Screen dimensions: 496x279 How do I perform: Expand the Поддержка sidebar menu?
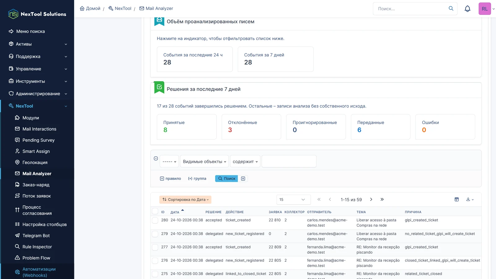38,56
